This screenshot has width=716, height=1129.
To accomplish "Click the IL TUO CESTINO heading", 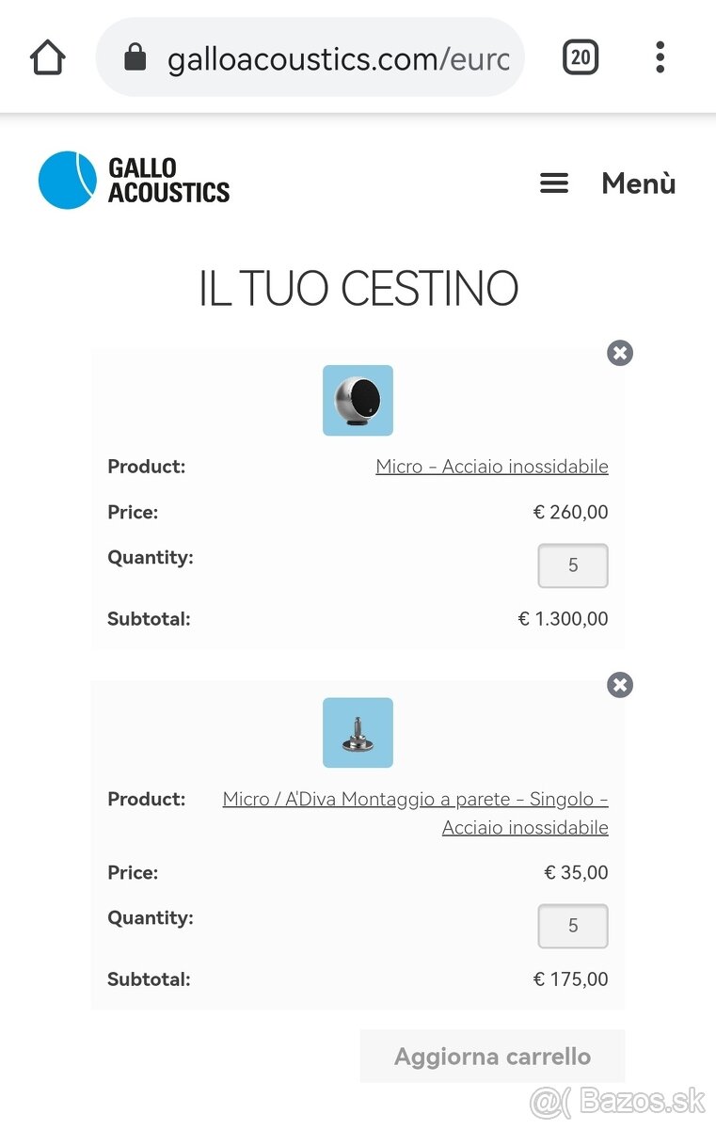I will [x=358, y=289].
